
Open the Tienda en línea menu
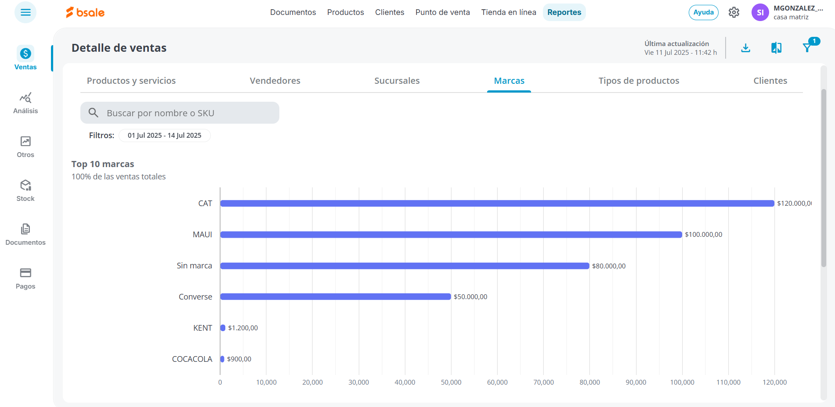509,12
